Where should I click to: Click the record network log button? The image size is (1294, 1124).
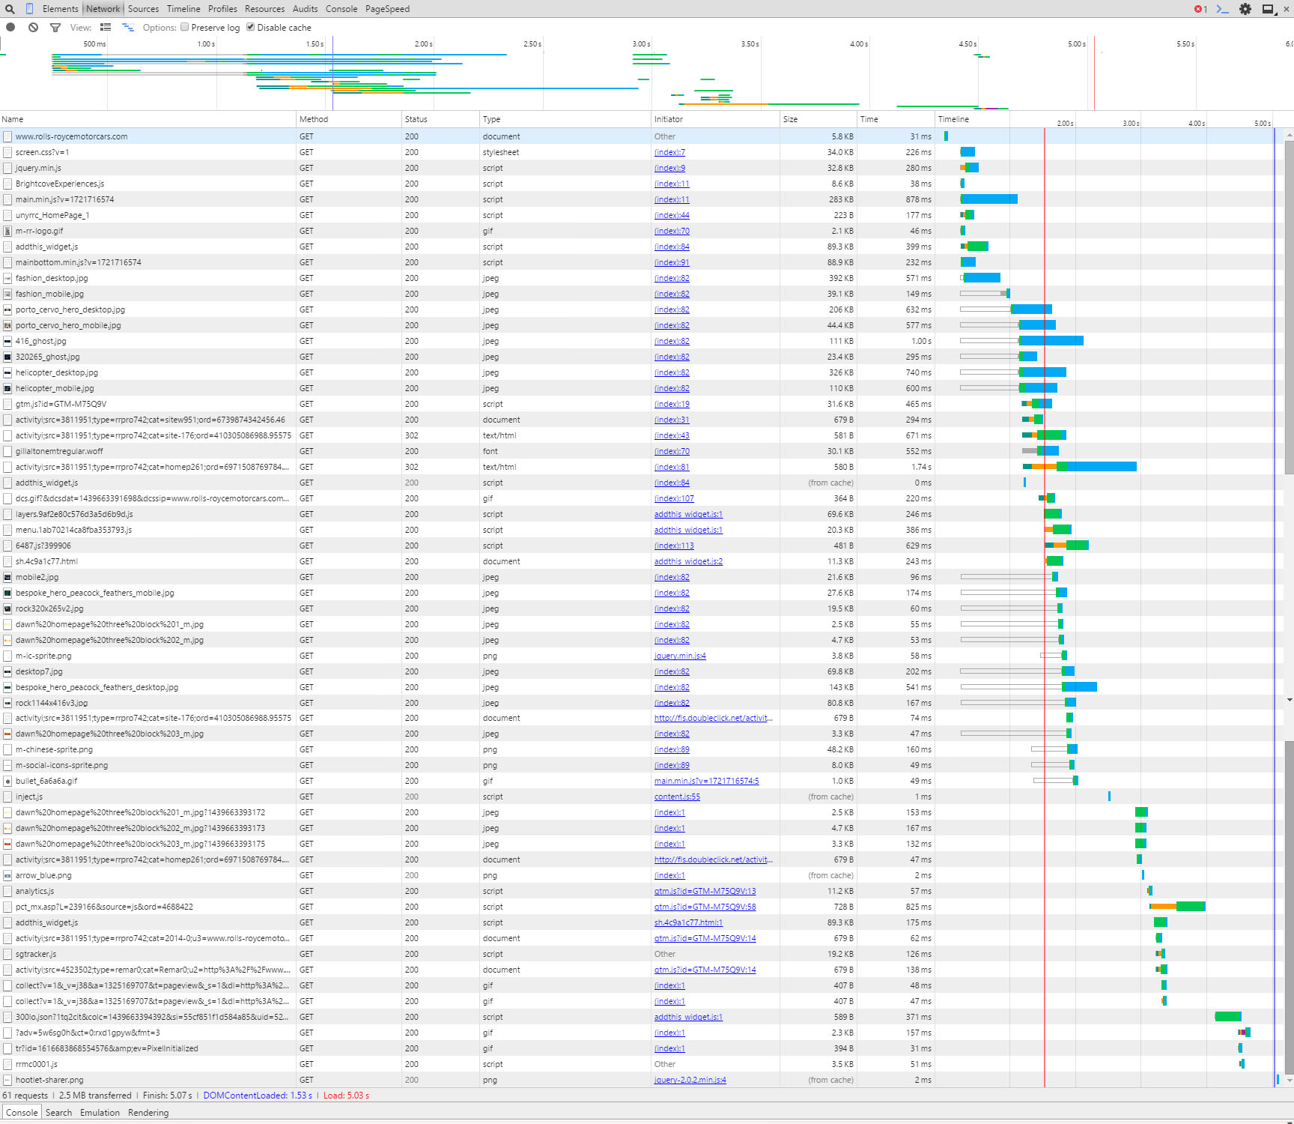coord(10,27)
